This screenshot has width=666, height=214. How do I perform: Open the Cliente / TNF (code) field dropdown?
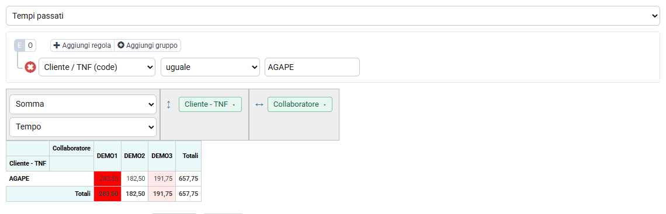[x=97, y=68]
